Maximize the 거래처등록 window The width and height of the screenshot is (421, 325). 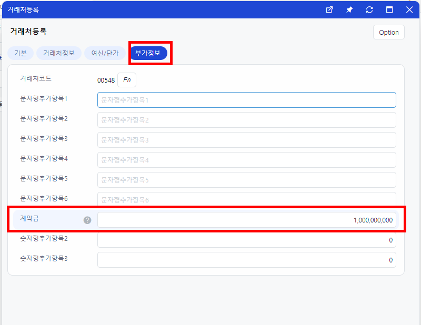389,10
